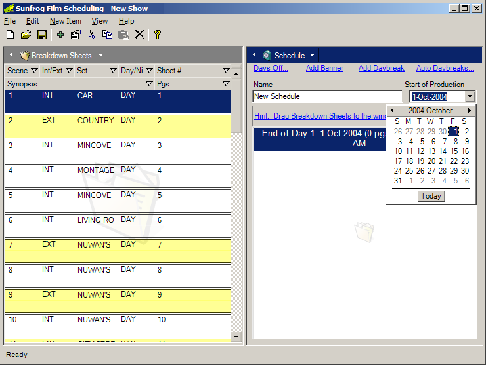Select scene 1 INT CAR row
This screenshot has width=486, height=365.
click(118, 102)
